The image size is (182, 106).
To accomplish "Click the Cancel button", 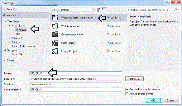I will (170, 100).
